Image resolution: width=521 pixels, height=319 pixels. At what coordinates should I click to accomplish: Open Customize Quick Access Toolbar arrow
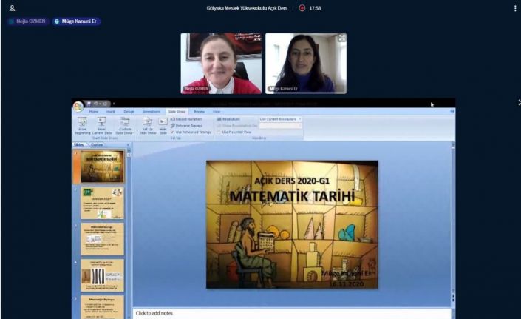pyautogui.click(x=113, y=104)
